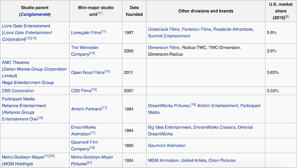This screenshot has height=168, width=297.
Task: Follow citation [11] in Mini-major studio unit header
Action: tap(100, 13)
